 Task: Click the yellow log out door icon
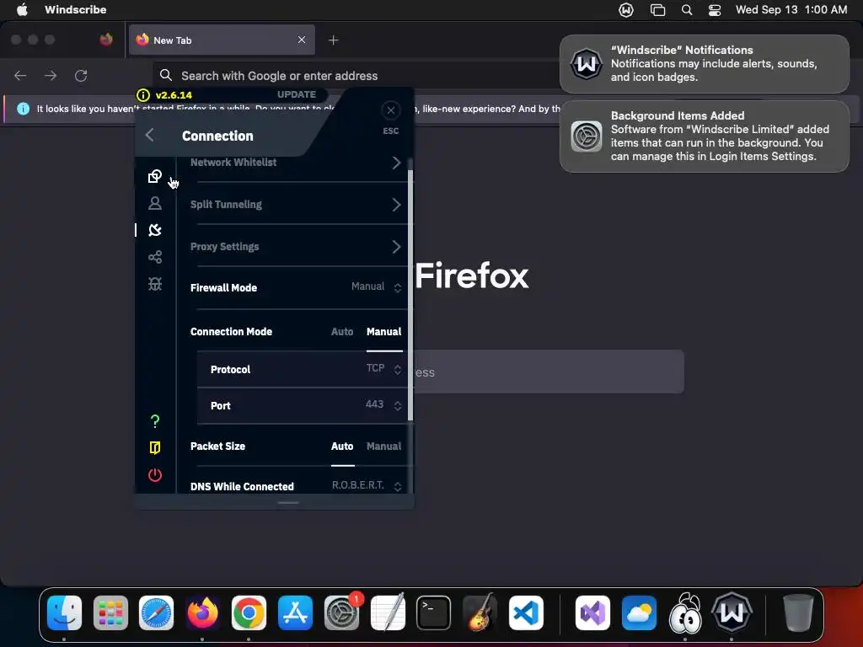point(155,448)
